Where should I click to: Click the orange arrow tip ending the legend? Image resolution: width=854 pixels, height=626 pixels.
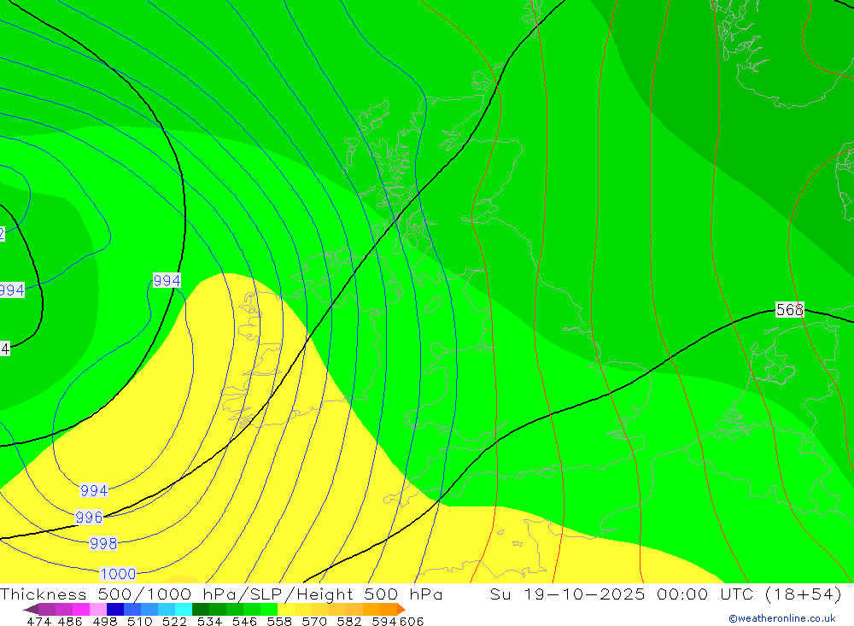point(401,609)
